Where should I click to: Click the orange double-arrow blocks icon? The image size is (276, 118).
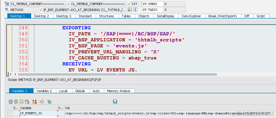point(35,102)
